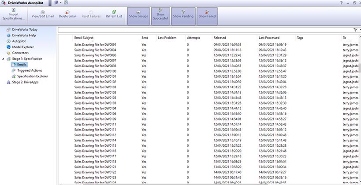The width and height of the screenshot is (361, 185).
Task: Select the Sales Drawing file for DW0102 row
Action: pos(208,82)
